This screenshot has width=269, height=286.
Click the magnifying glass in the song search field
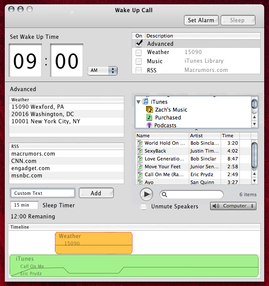point(164,194)
